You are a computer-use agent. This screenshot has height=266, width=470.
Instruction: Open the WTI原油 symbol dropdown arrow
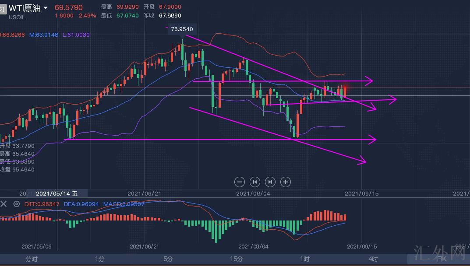46,8
